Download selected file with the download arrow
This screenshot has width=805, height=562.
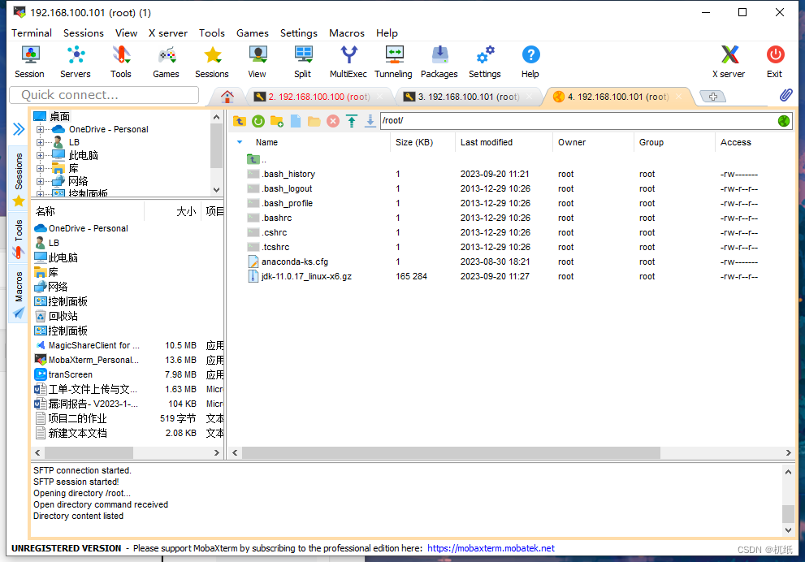tap(370, 120)
